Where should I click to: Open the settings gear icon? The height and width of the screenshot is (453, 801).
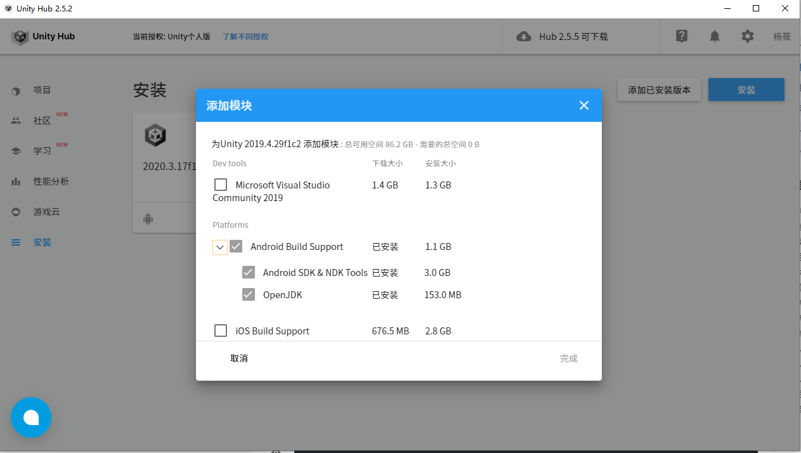[748, 37]
